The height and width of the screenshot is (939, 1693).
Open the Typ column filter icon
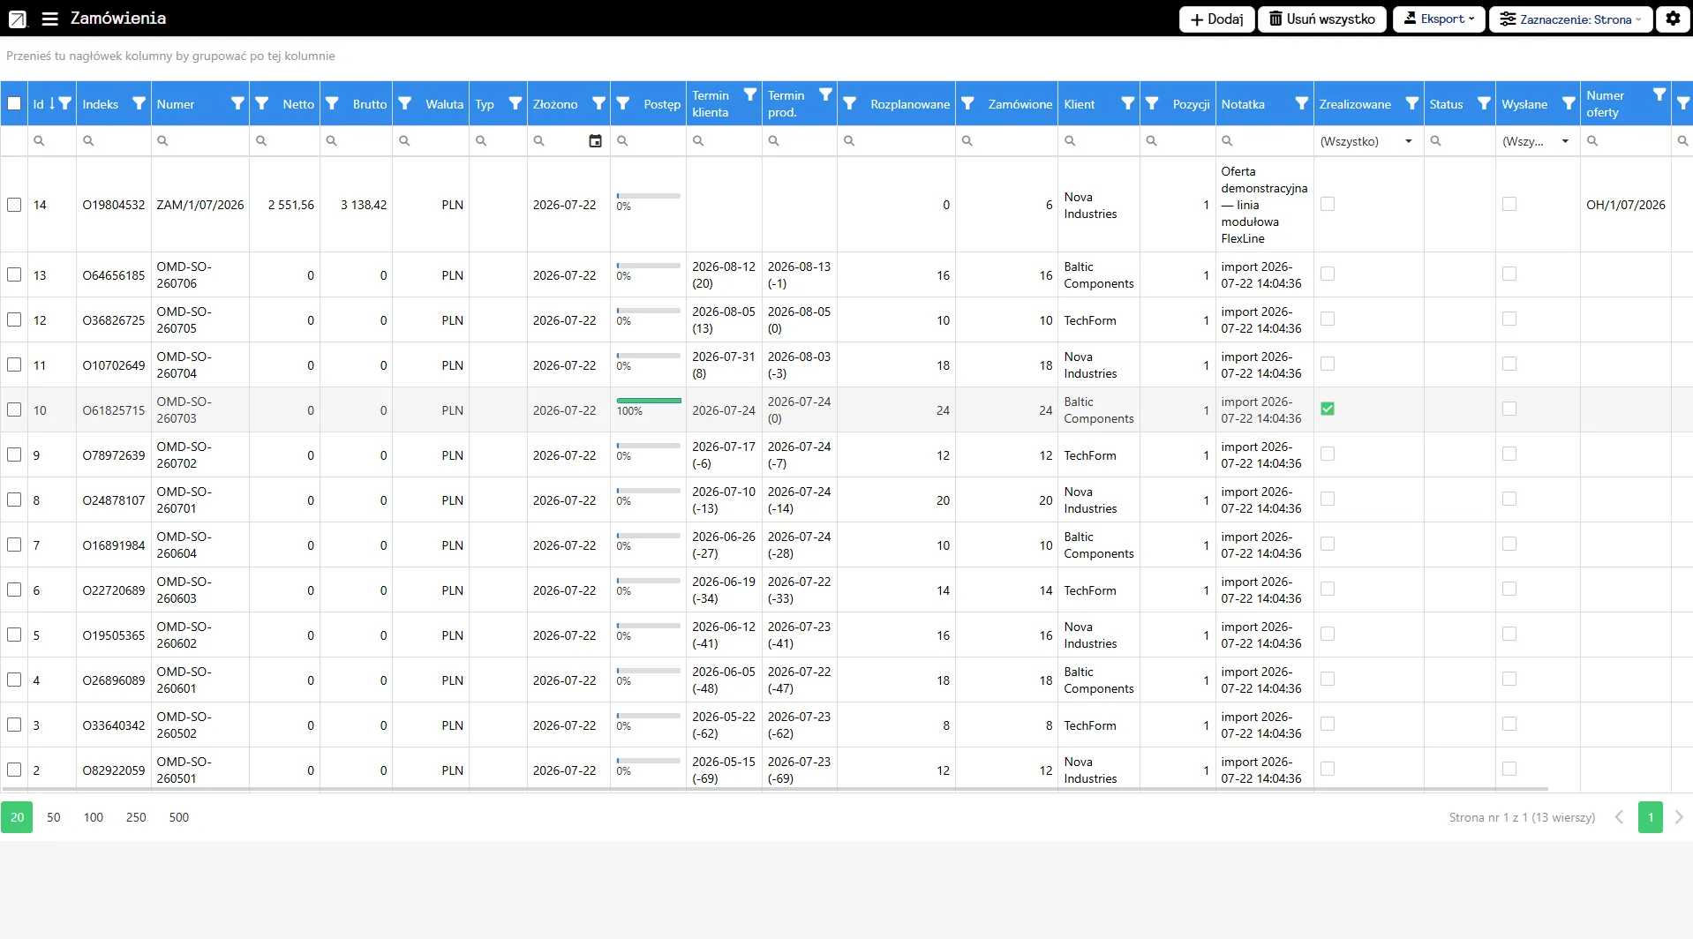(515, 103)
